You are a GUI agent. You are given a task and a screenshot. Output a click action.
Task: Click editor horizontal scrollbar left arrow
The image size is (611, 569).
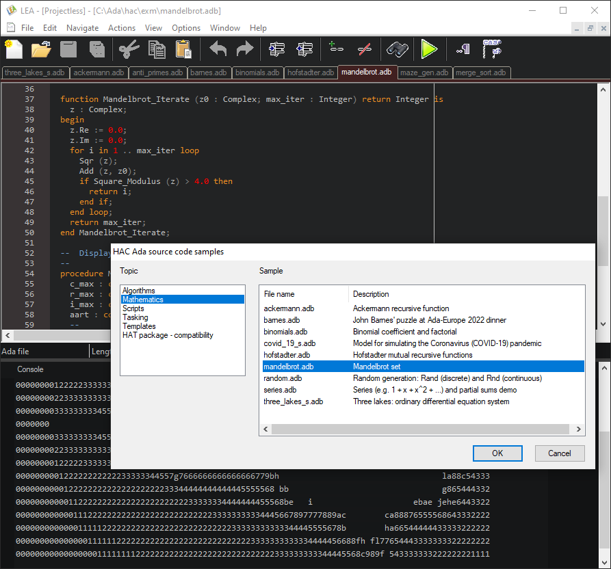click(8, 335)
